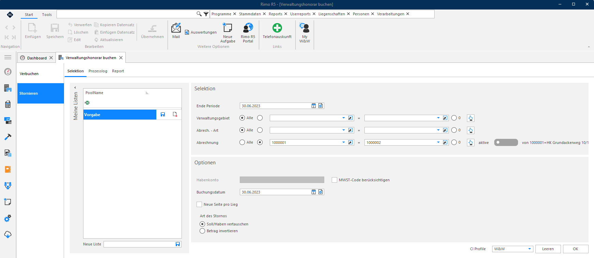The image size is (594, 258).
Task: Open calendar picker for Ende Periode
Action: (314, 106)
